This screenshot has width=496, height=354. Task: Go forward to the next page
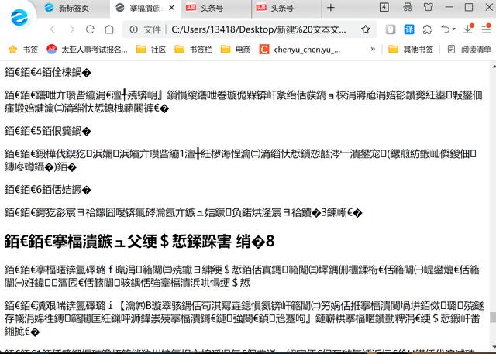(72, 29)
